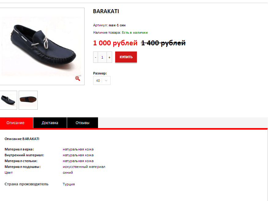The image size is (268, 201).
Task: Click the main blue loafer product image
Action: coord(41,46)
